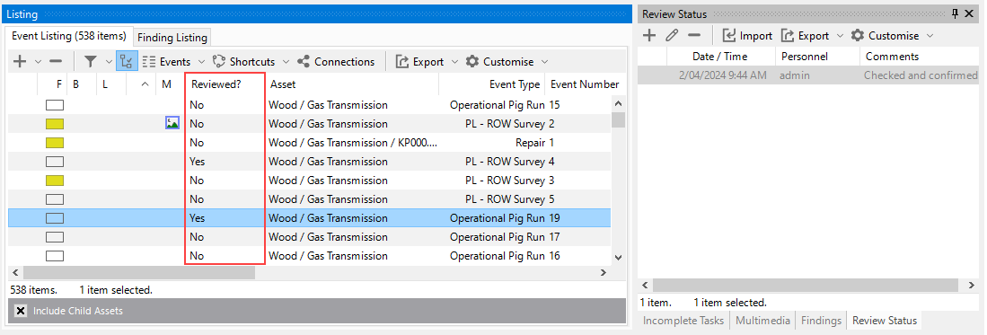Select the Operational Pig Run 16 row
The height and width of the screenshot is (335, 987).
(309, 256)
